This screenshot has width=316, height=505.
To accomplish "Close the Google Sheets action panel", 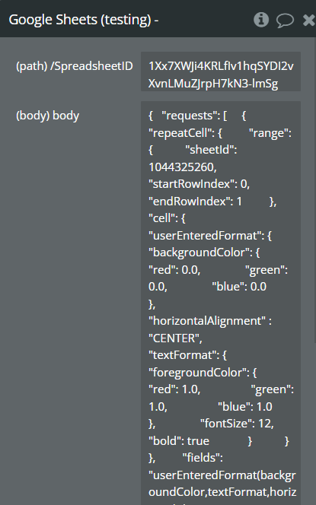I will (309, 20).
